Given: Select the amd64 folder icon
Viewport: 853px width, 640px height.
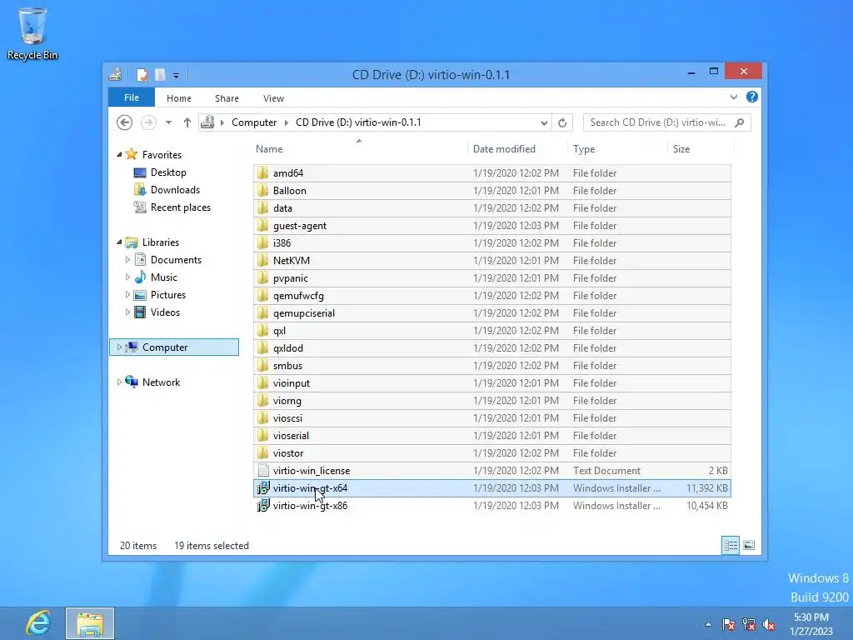Looking at the screenshot, I should click(x=262, y=173).
